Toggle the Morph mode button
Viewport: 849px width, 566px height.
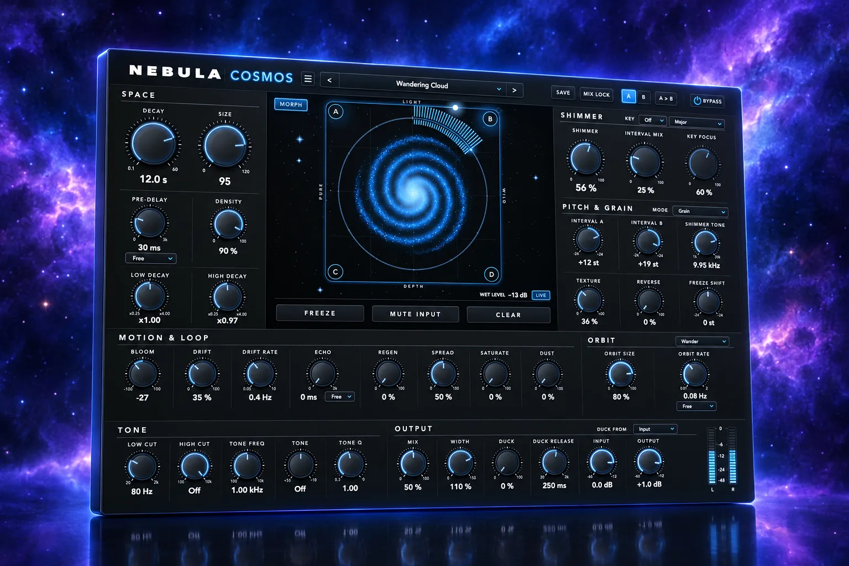tap(291, 104)
